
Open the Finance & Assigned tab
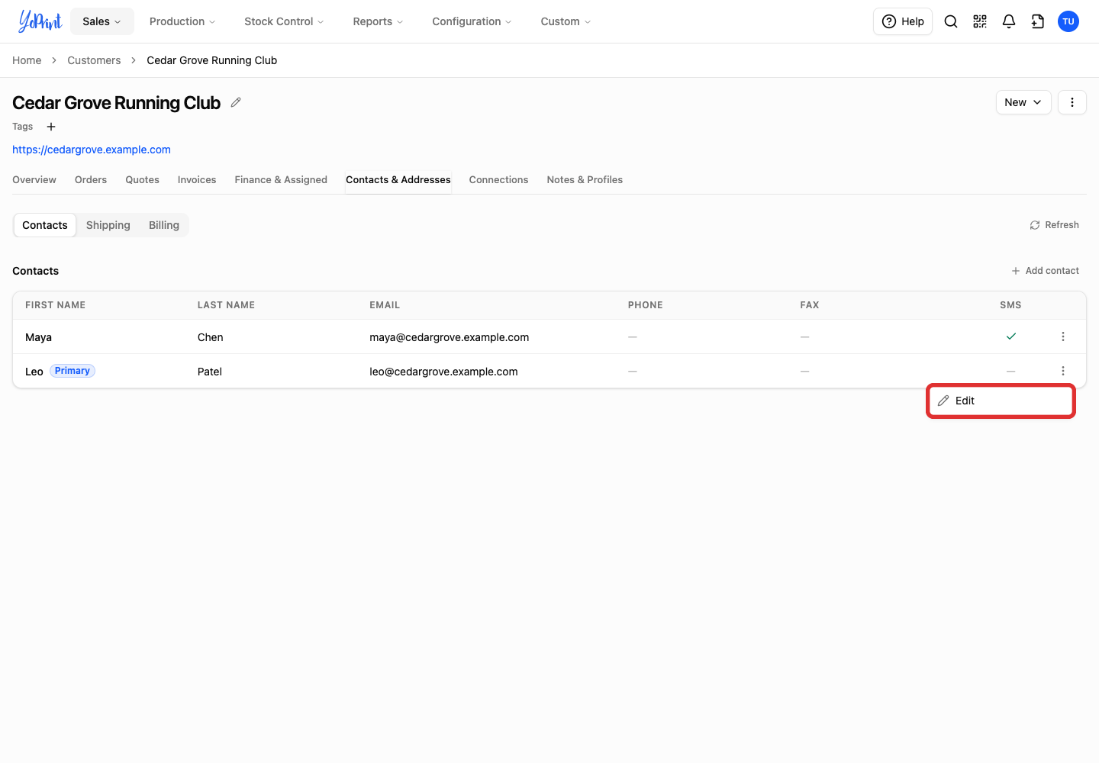[281, 180]
